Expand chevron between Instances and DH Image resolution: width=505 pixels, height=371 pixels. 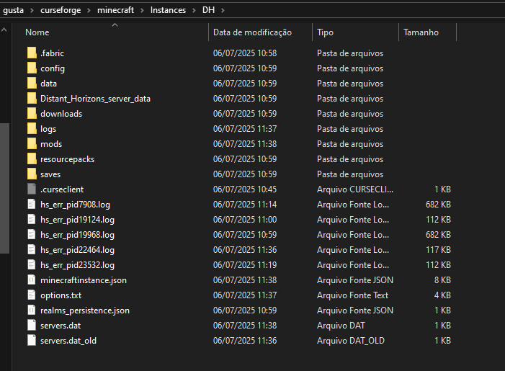pos(192,10)
